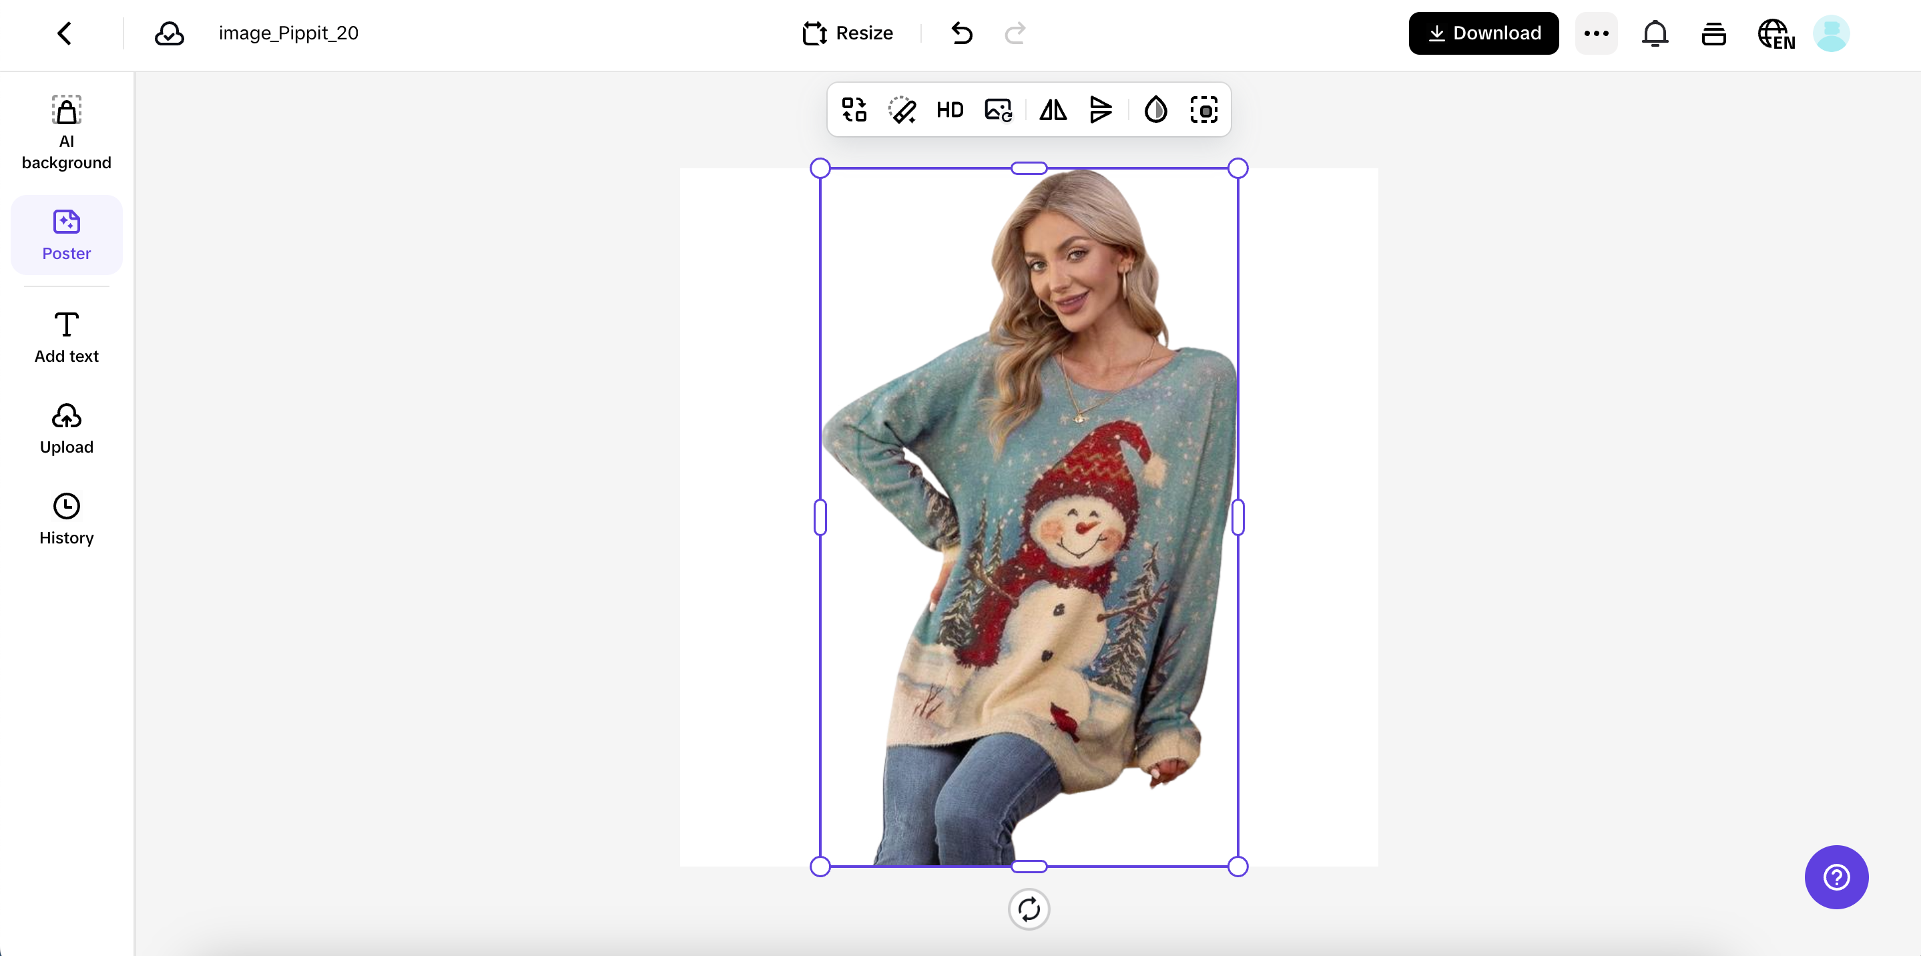The height and width of the screenshot is (956, 1921).
Task: Open the swap layout tool on toolbar
Action: coord(854,109)
